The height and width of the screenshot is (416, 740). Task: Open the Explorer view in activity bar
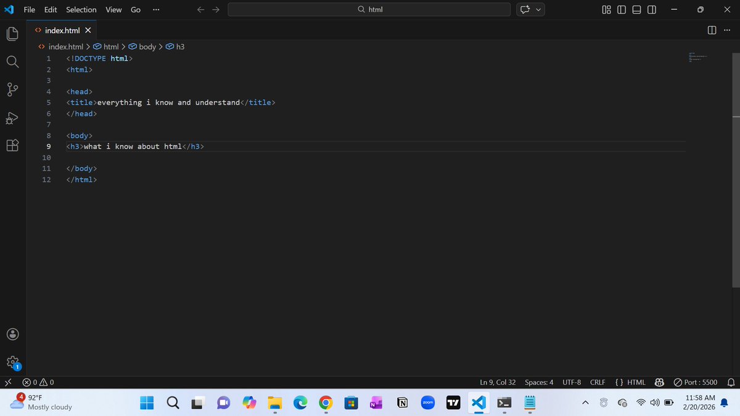coord(12,33)
